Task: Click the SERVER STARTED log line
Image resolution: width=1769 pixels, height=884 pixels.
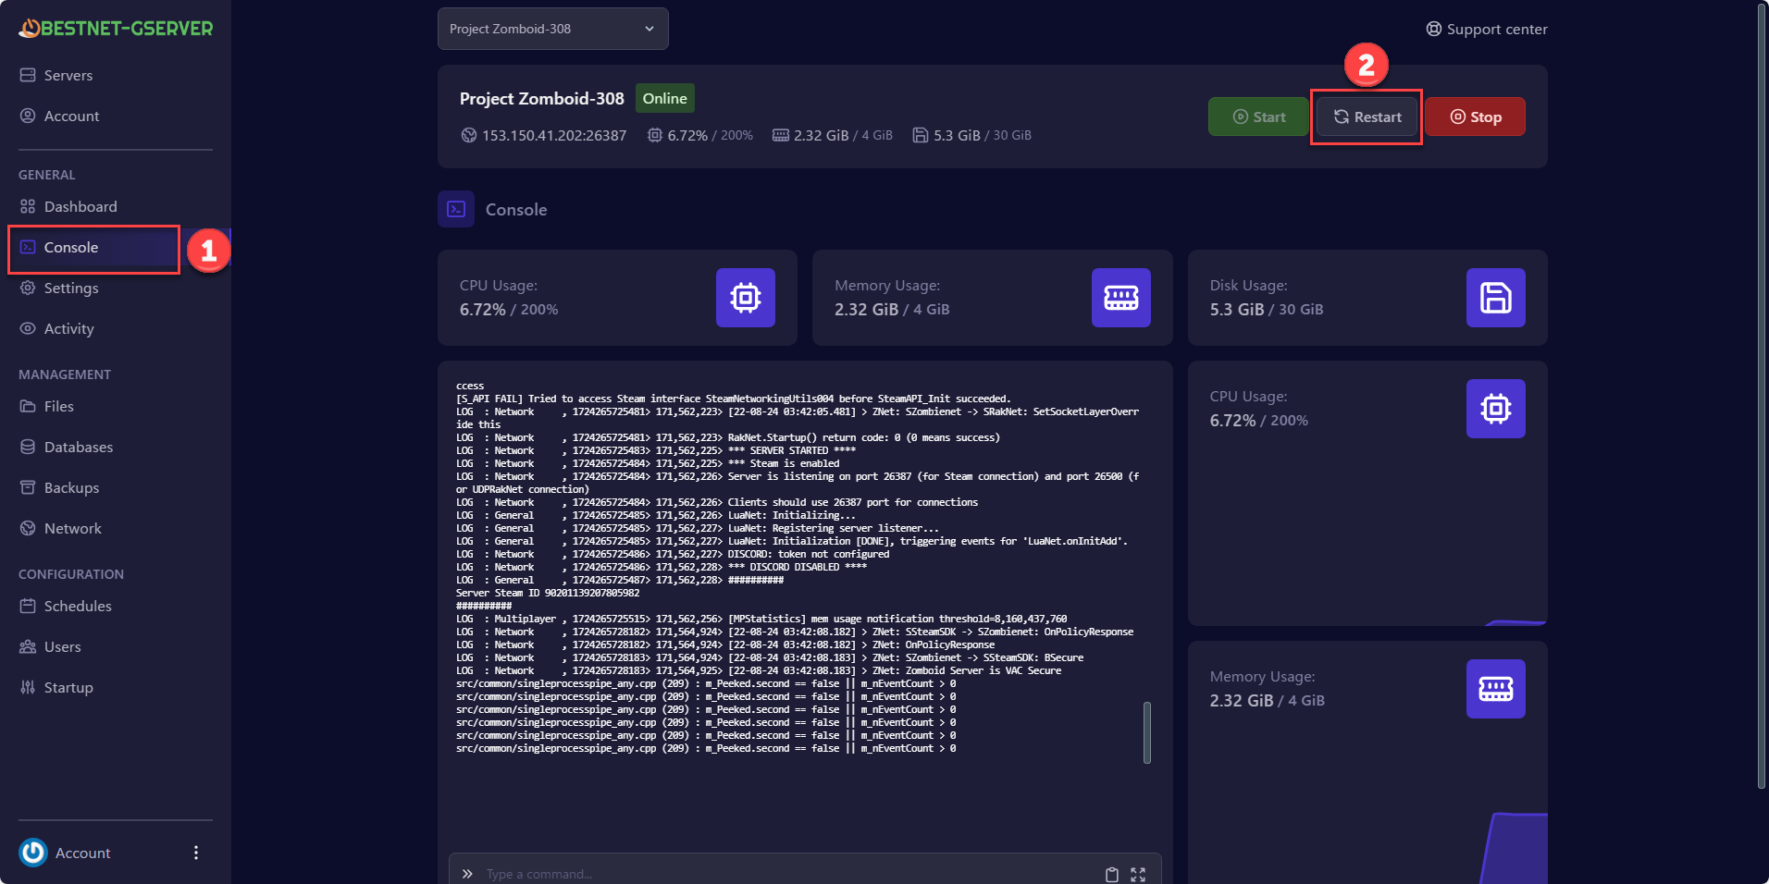Action: click(656, 450)
